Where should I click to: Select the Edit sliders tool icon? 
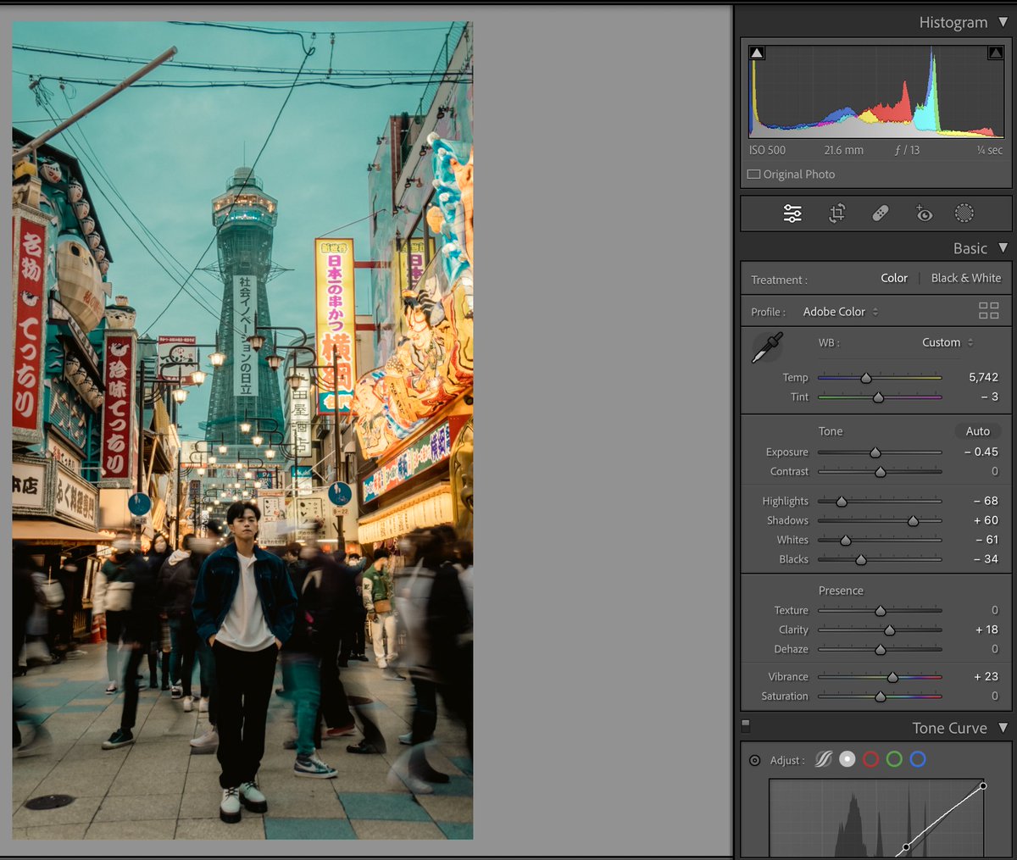792,214
